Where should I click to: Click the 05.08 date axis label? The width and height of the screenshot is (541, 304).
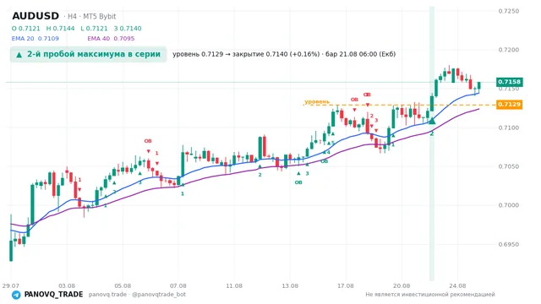pos(123,285)
